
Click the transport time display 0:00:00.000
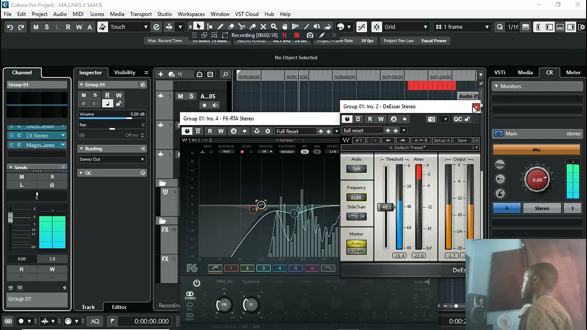152,321
